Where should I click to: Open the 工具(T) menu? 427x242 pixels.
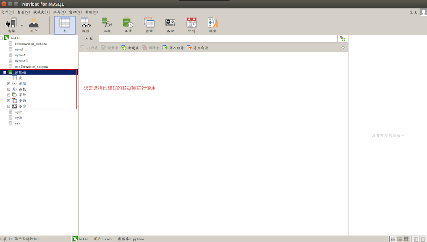(59, 12)
